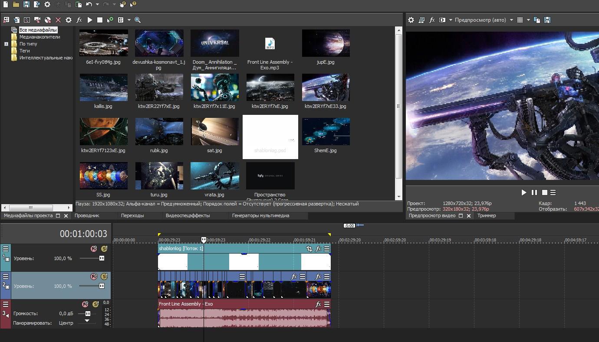Open the crop/pan tool on shablonlog clip
Image resolution: width=599 pixels, height=342 pixels.
[309, 249]
